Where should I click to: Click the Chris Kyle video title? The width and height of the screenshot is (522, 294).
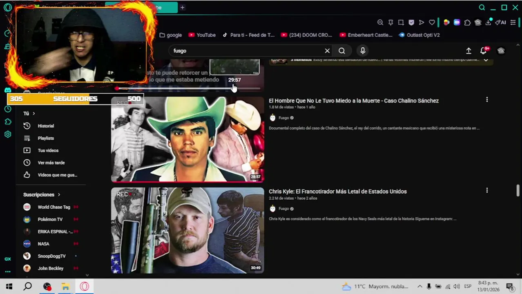tap(338, 192)
